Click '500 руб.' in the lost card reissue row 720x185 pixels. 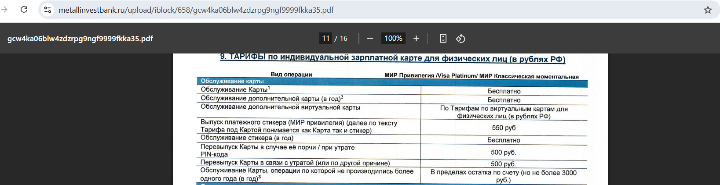tap(504, 164)
